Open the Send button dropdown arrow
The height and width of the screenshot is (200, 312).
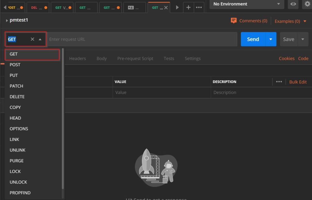pos(271,39)
